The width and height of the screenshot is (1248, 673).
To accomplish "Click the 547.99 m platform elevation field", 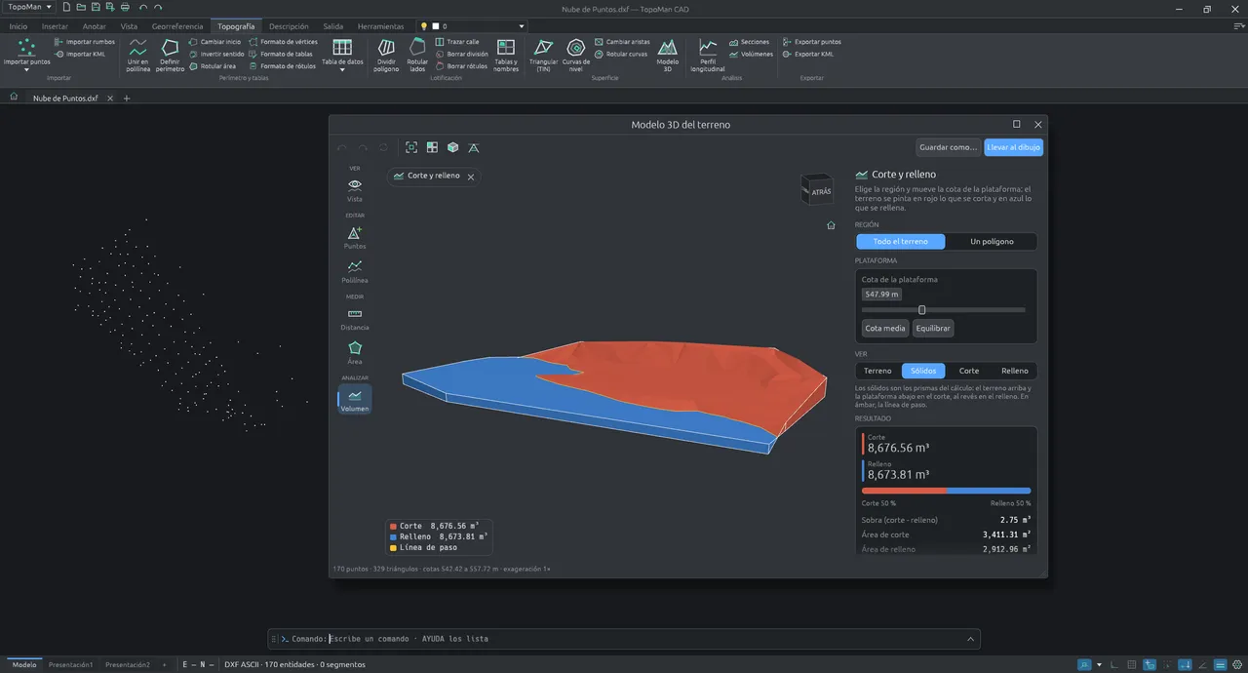I will (x=882, y=294).
